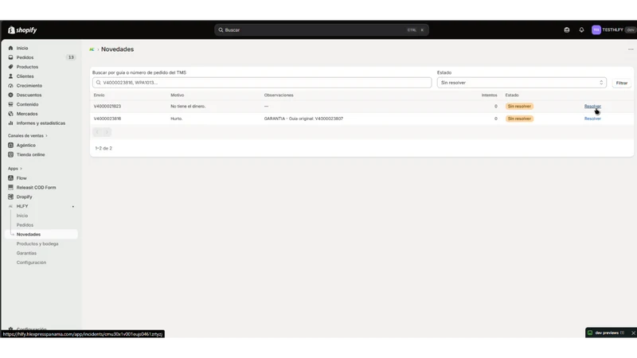Click the Contenido icon
Viewport: 637px width, 358px height.
pos(10,104)
